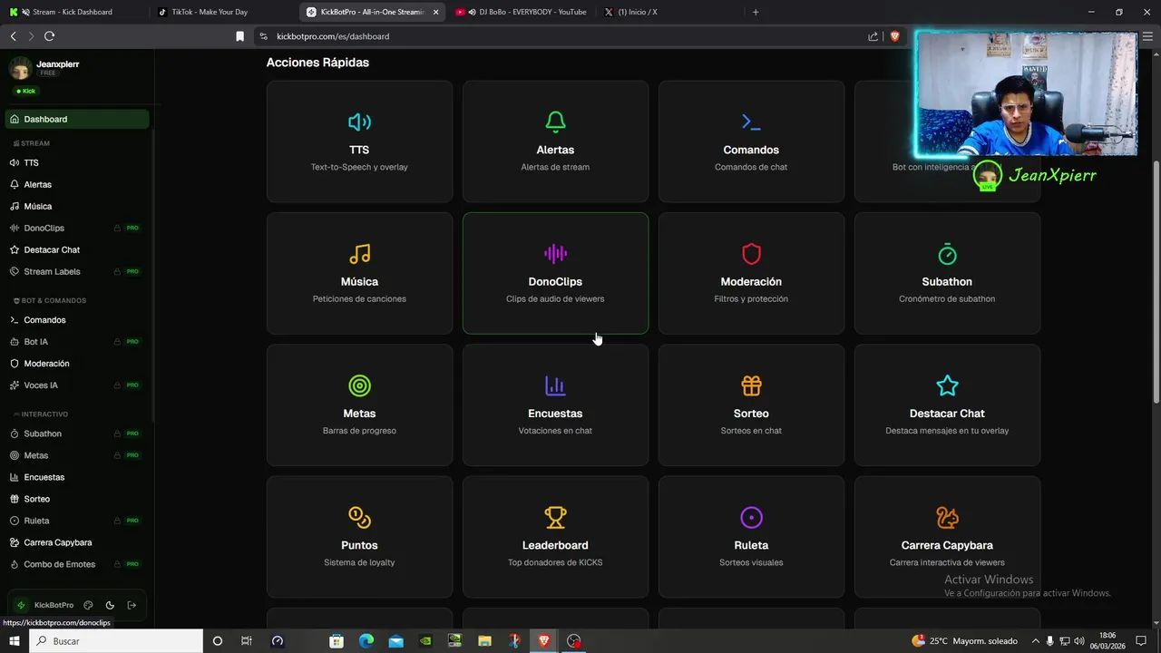Open a new browser tab
This screenshot has height=653, width=1161.
(756, 12)
